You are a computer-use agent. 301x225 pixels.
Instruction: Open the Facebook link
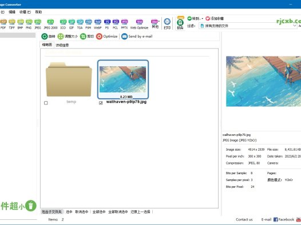click(284, 220)
